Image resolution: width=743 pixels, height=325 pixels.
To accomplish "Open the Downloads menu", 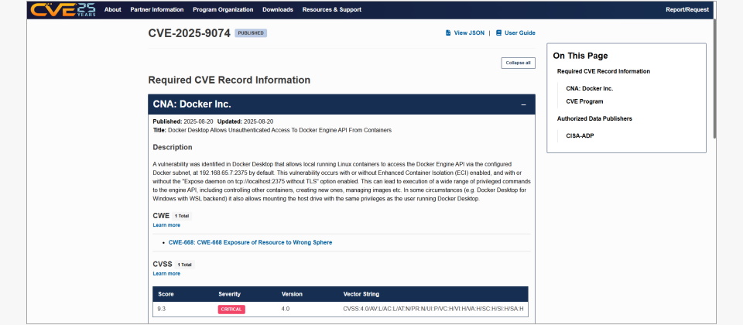I will point(278,10).
